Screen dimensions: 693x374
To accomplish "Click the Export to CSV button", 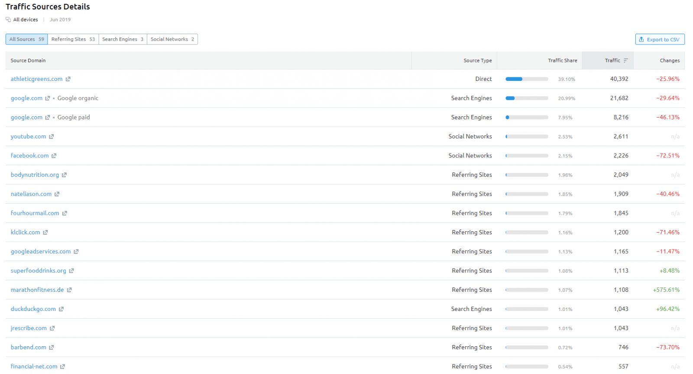I will (659, 39).
